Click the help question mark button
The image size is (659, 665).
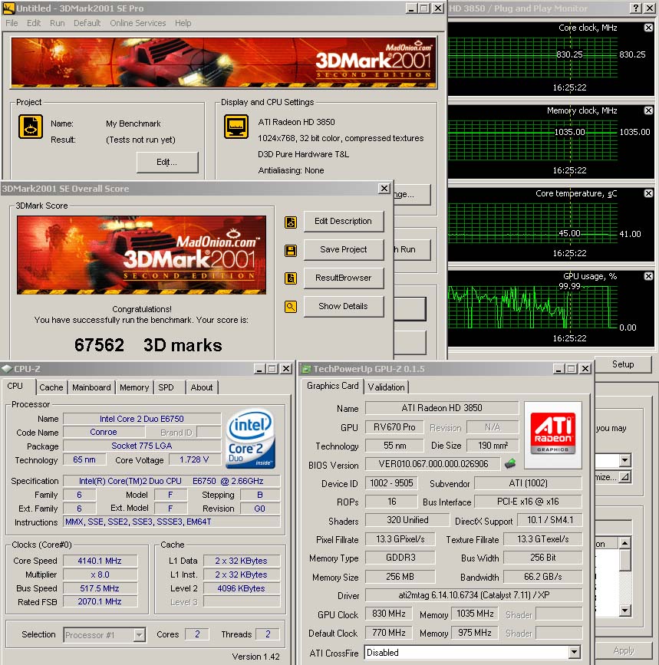[x=636, y=8]
